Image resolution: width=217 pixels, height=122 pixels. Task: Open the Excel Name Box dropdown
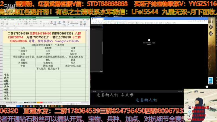[x=6, y=28]
